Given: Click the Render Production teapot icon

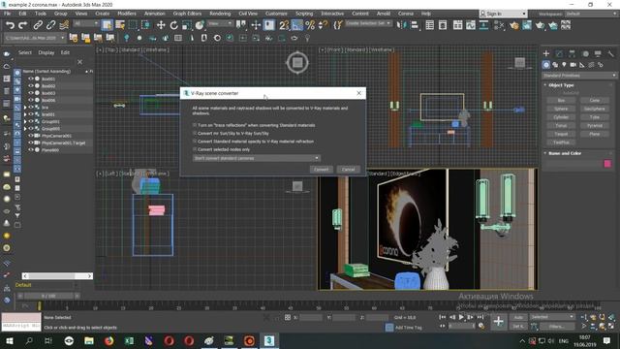Looking at the screenshot, I should tap(541, 25).
